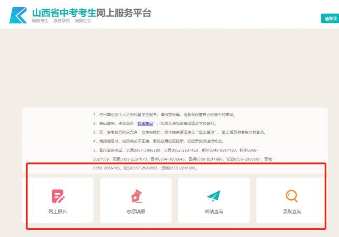Click the pink 网上报名 registration icon
This screenshot has width=339, height=237.
tap(58, 196)
